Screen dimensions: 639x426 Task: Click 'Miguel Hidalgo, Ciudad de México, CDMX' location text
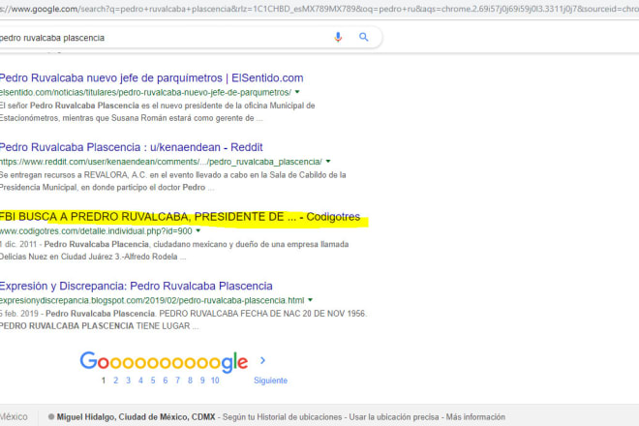136,417
